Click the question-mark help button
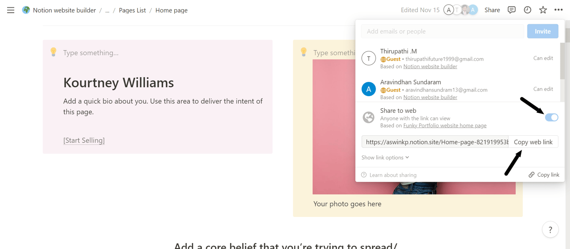Image resolution: width=570 pixels, height=249 pixels. 550,229
